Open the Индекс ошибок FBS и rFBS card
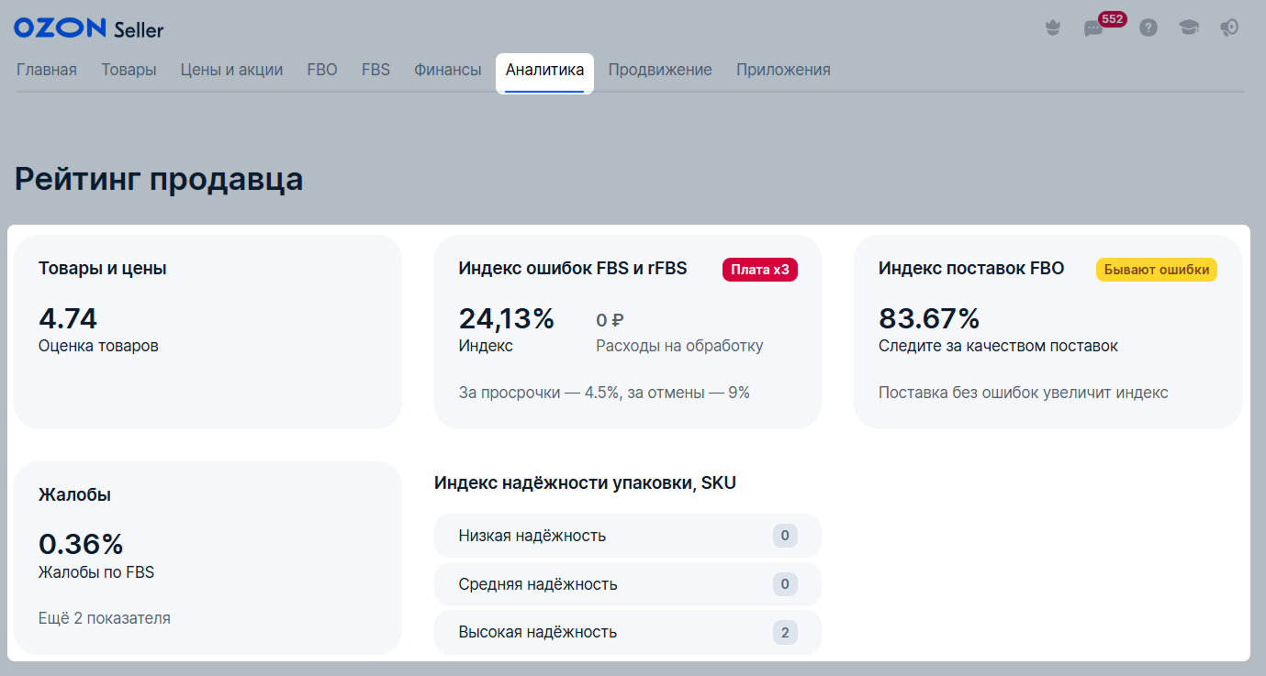The image size is (1266, 676). (628, 332)
